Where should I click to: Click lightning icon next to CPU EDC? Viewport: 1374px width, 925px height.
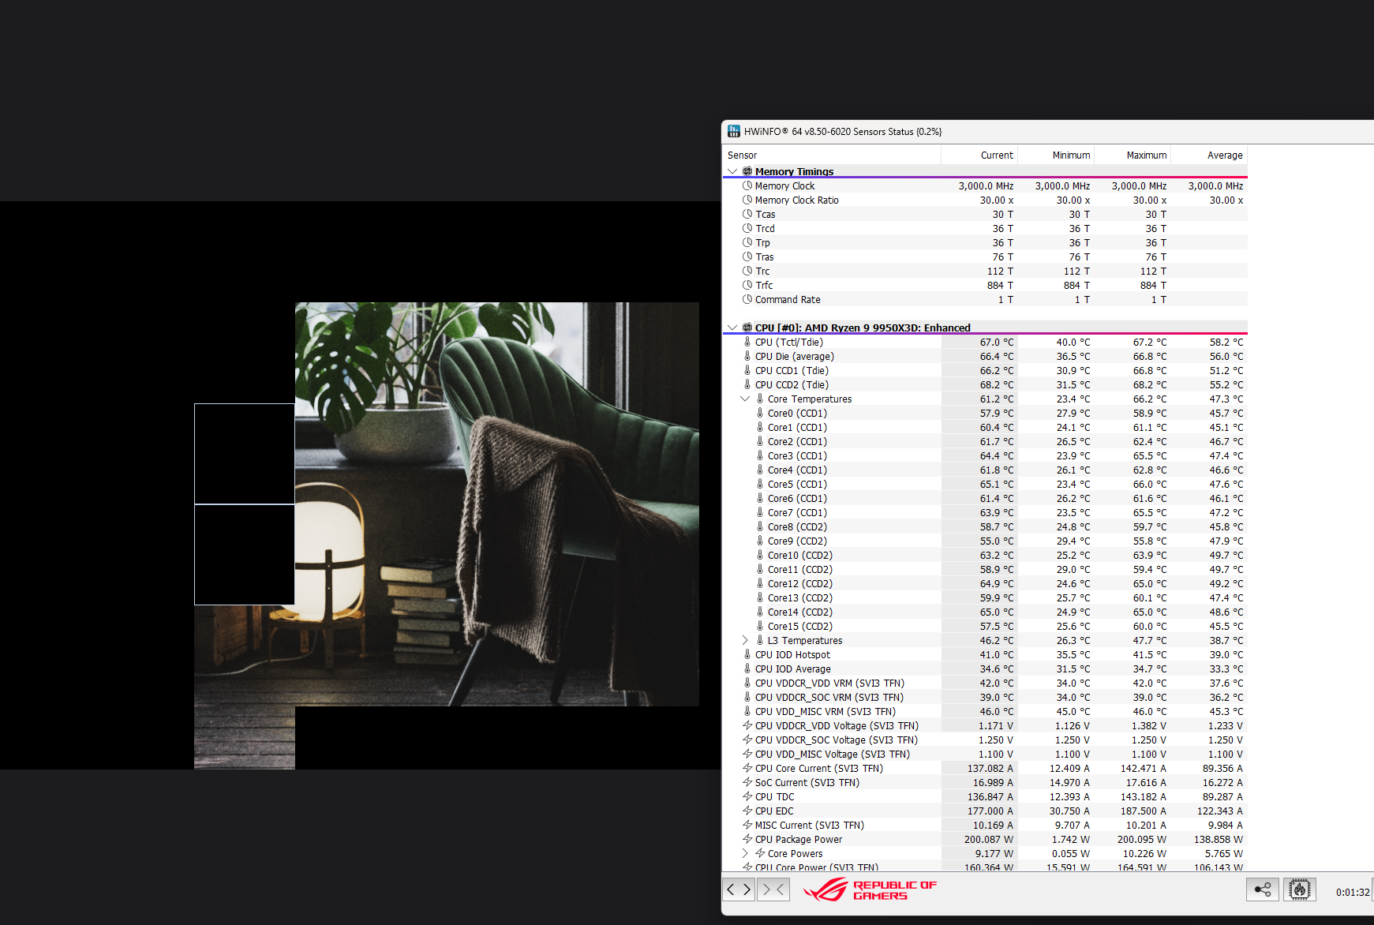coord(747,811)
